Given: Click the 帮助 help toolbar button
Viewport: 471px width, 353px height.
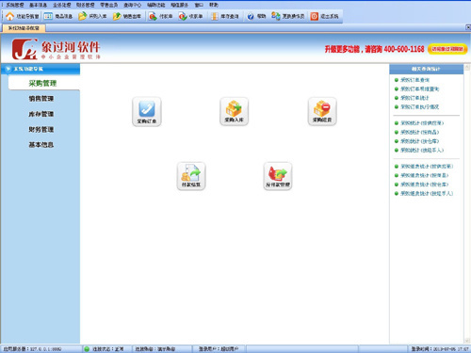Looking at the screenshot, I should point(256,16).
